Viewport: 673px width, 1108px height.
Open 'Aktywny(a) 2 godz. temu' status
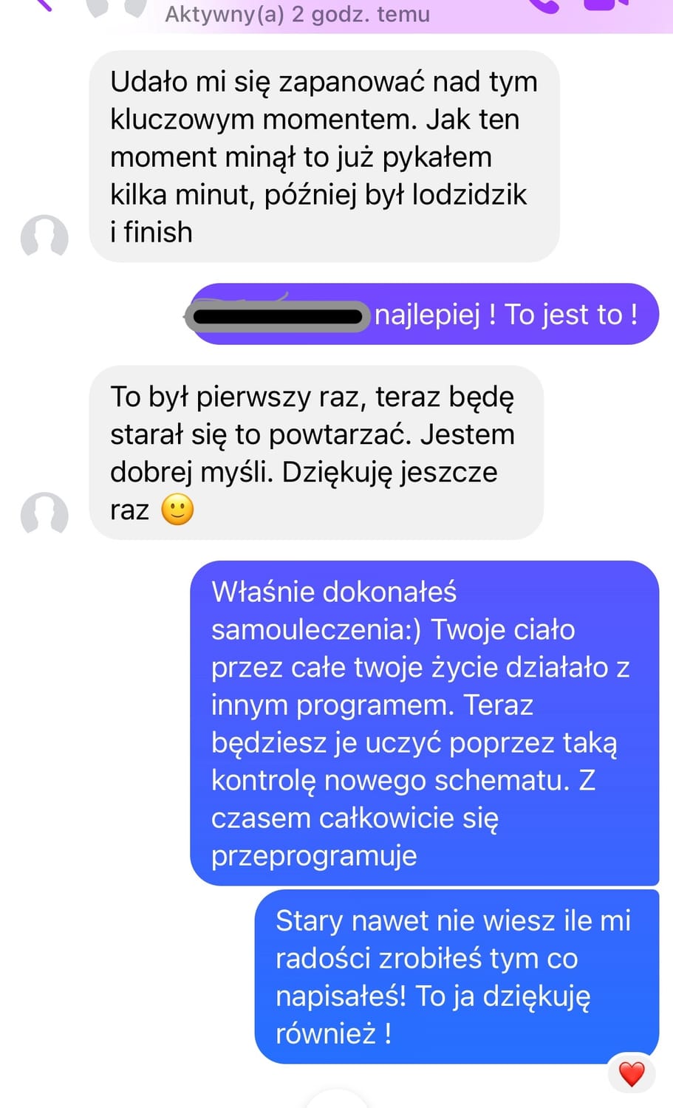[297, 13]
